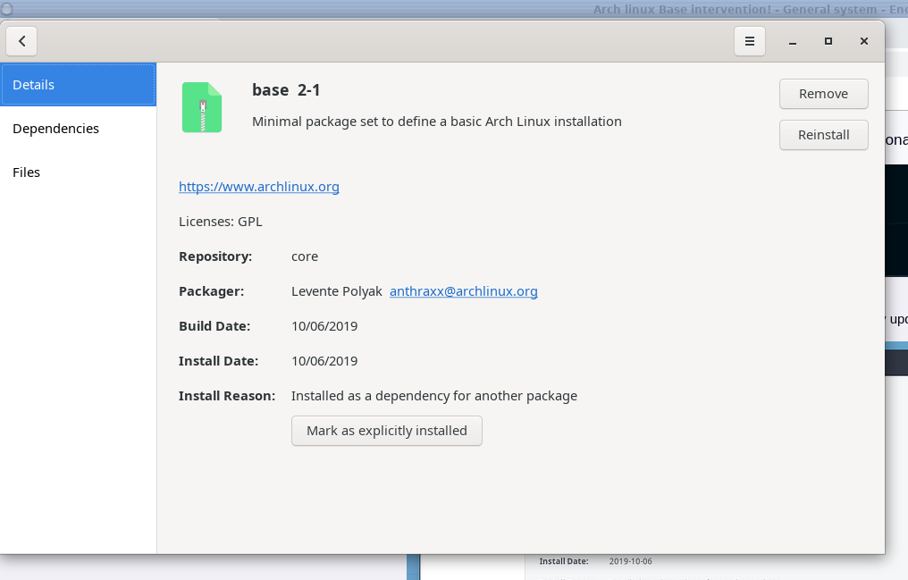Reinstall the base package

click(823, 135)
